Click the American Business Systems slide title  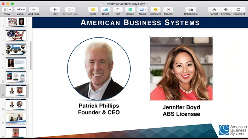coord(140,23)
